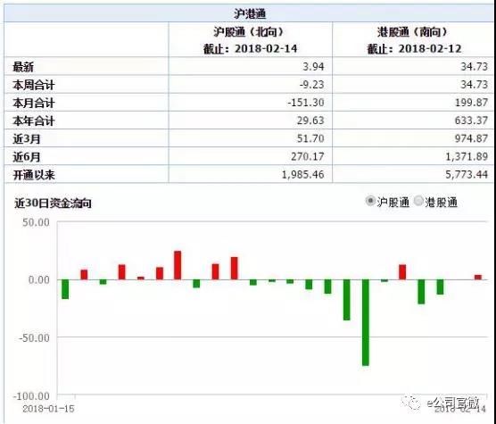The image size is (496, 424).
Task: Click the 2018-01-15 x-axis date label
Action: coord(49,409)
